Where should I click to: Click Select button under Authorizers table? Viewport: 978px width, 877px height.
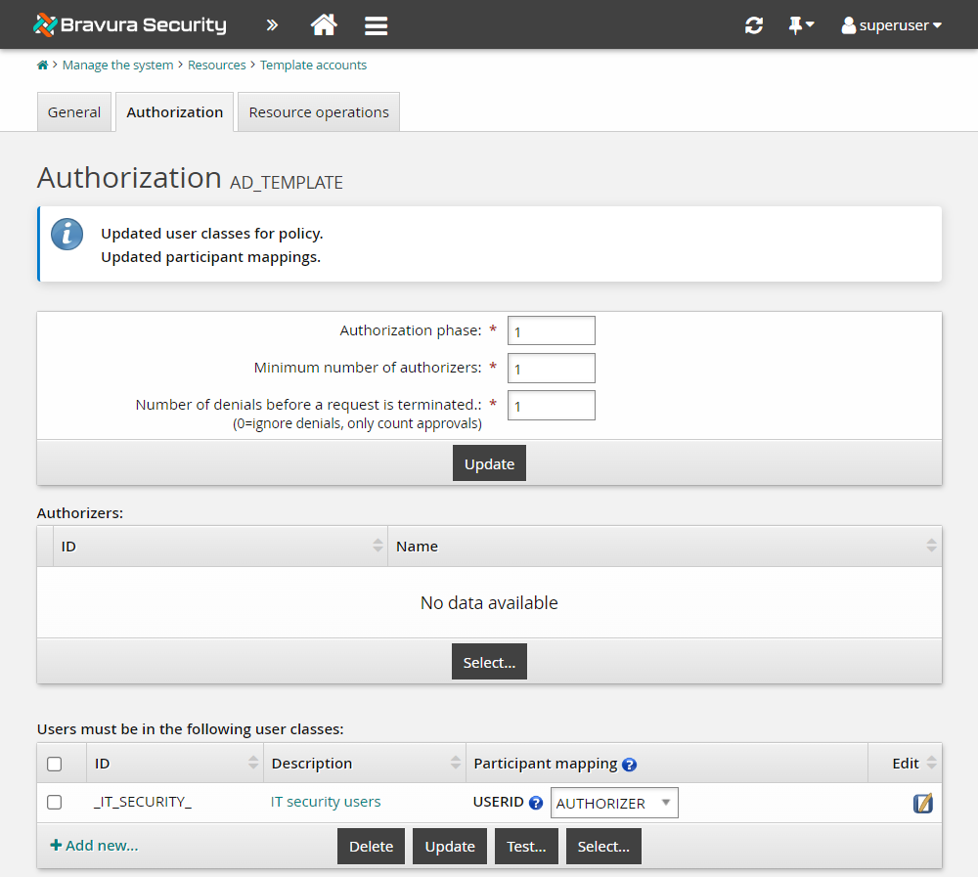(489, 662)
